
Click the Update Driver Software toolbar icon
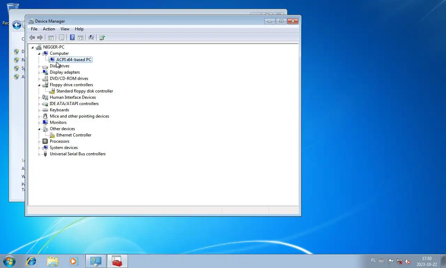[102, 37]
